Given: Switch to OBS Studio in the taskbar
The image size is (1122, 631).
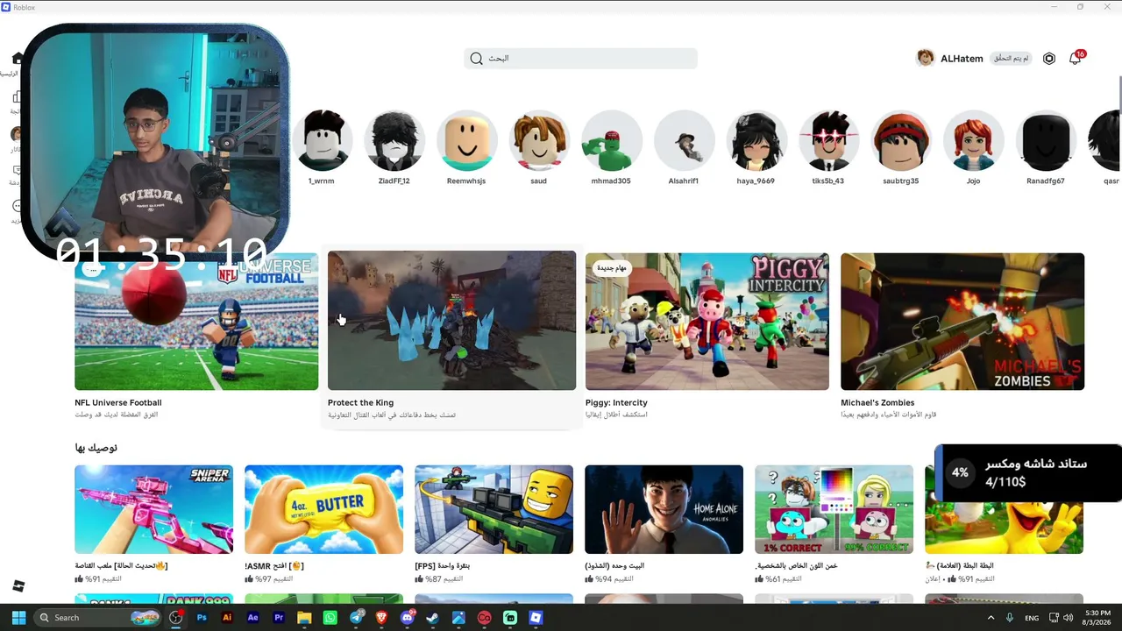Looking at the screenshot, I should click(176, 618).
